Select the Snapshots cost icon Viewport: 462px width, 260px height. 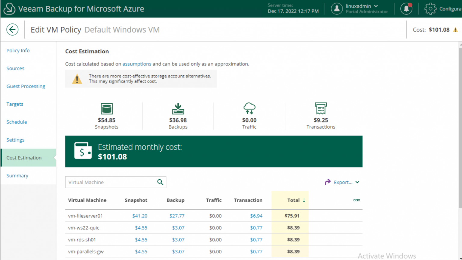(106, 108)
